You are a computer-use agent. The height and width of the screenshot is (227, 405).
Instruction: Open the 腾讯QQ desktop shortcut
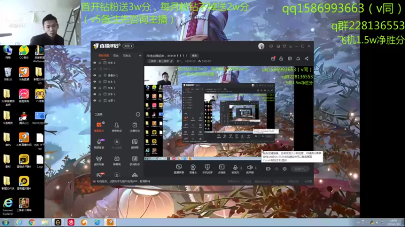[x=24, y=118]
